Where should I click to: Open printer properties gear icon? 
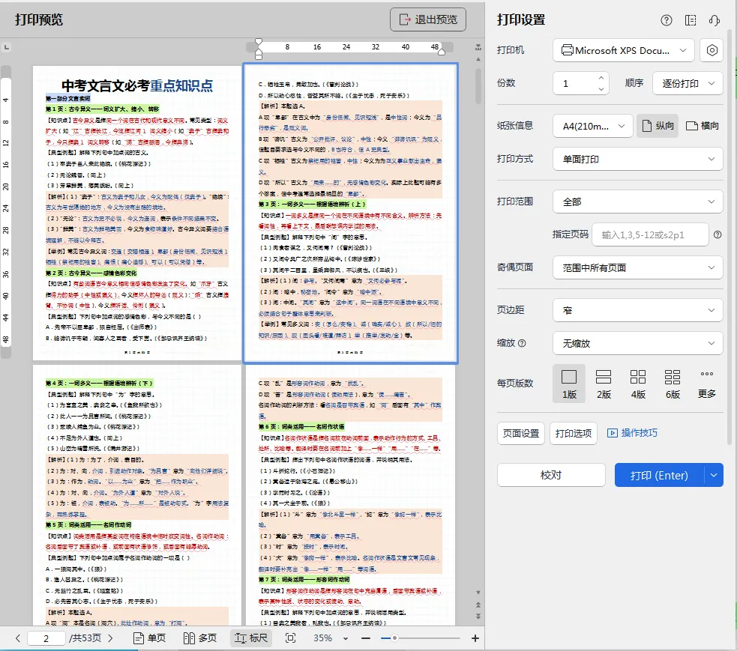pos(712,50)
